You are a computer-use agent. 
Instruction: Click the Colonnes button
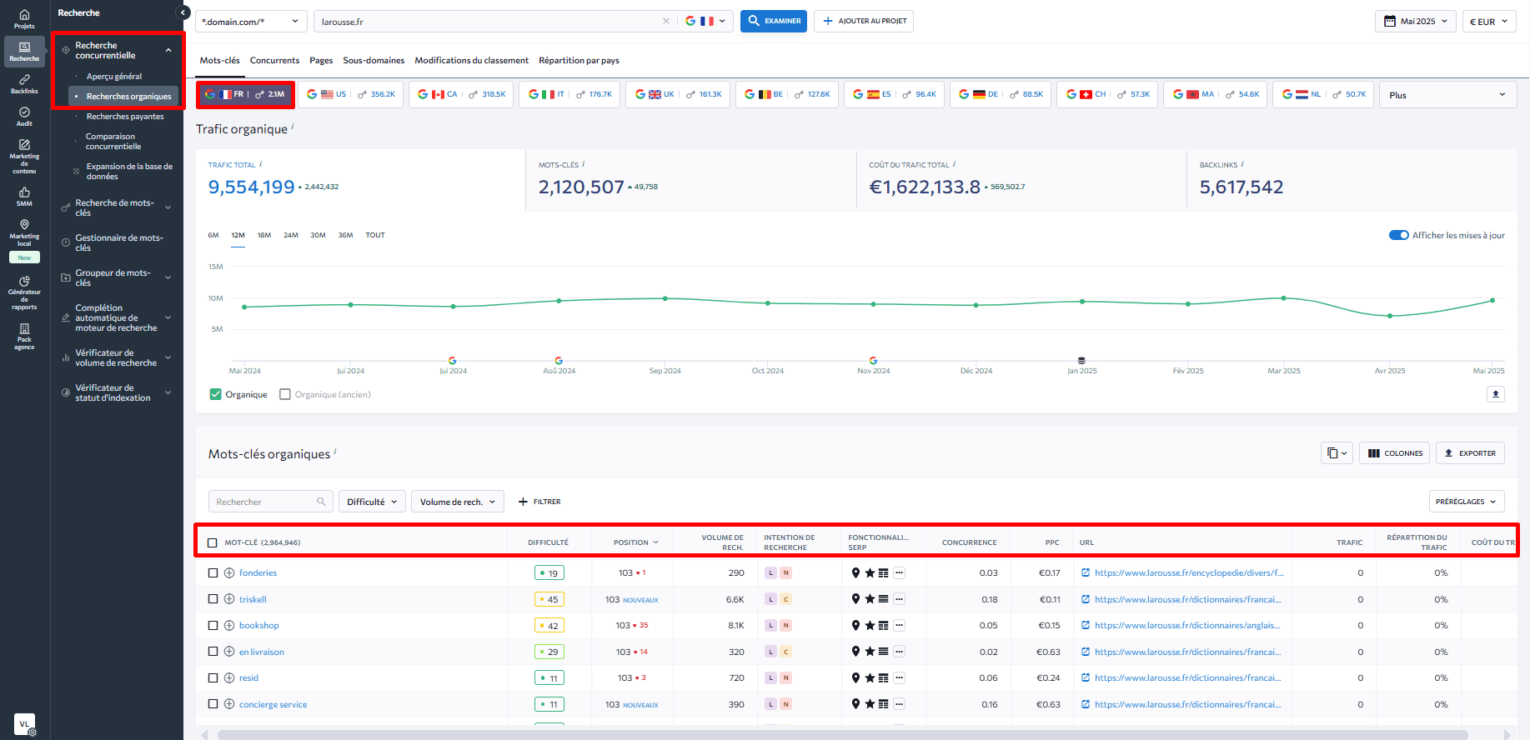pyautogui.click(x=1395, y=453)
